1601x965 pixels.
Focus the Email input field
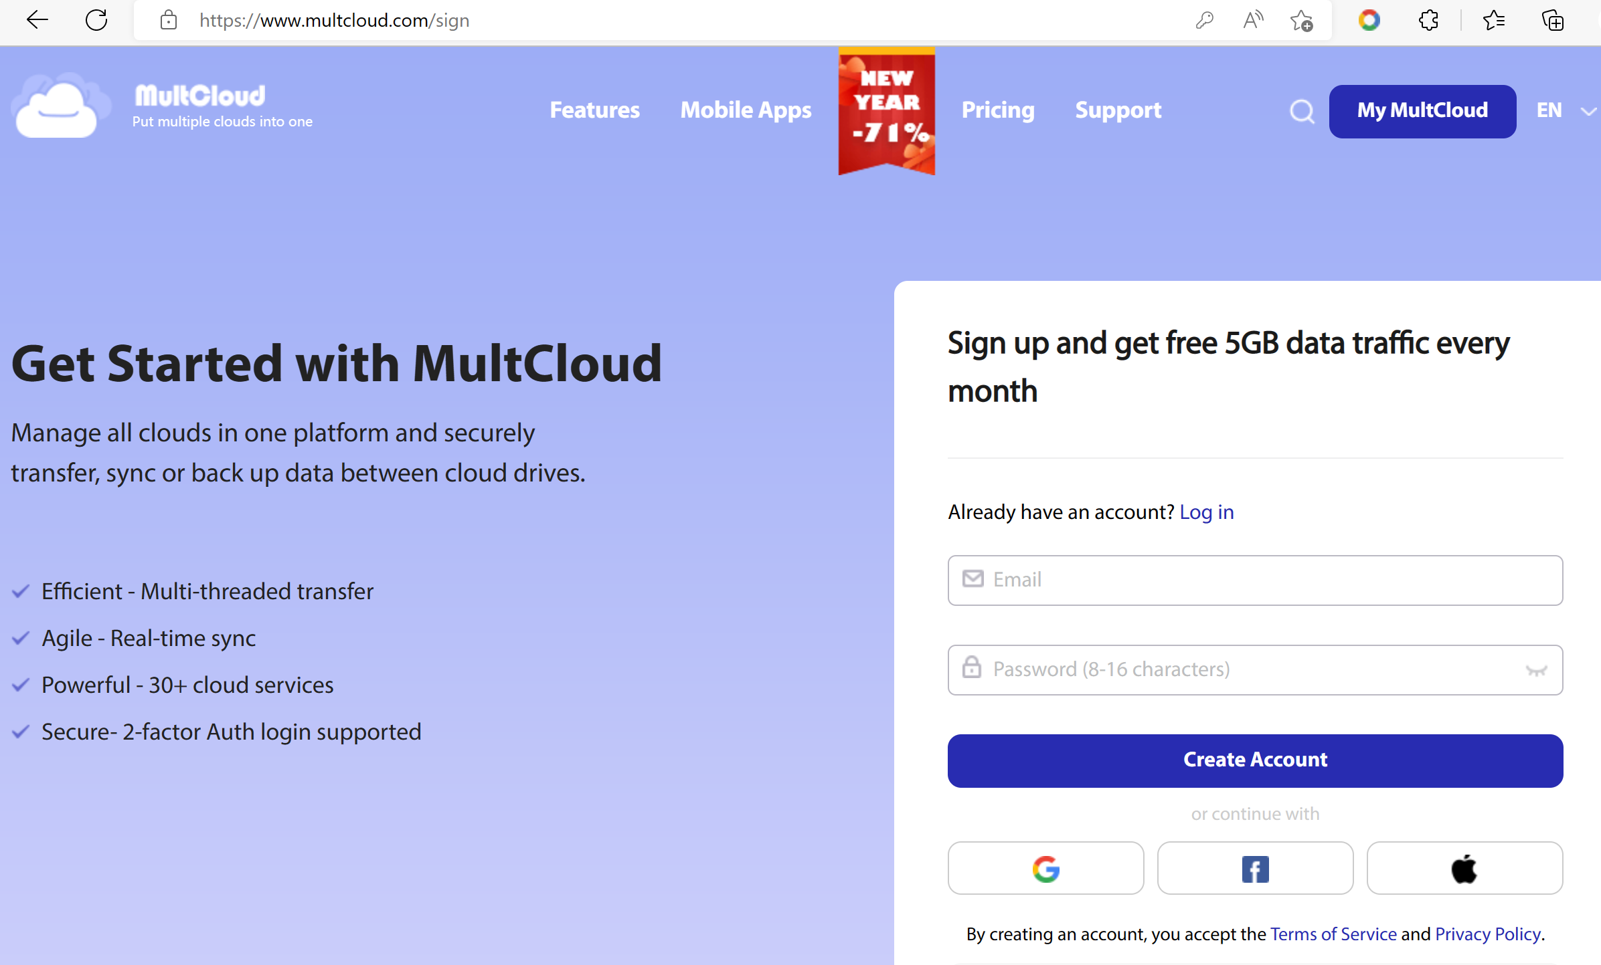pyautogui.click(x=1255, y=580)
